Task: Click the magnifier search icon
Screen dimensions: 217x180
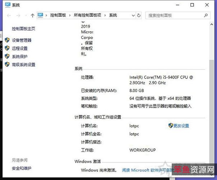Action: pos(206,15)
